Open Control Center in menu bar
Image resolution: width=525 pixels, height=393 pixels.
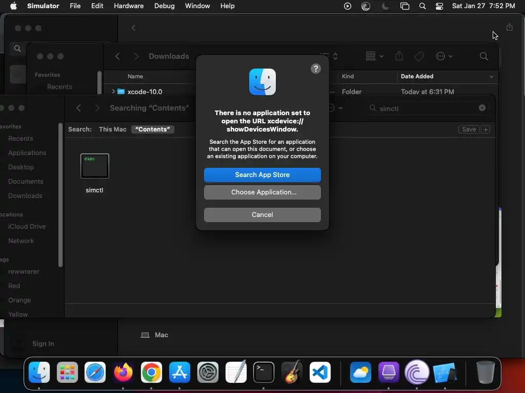[439, 6]
